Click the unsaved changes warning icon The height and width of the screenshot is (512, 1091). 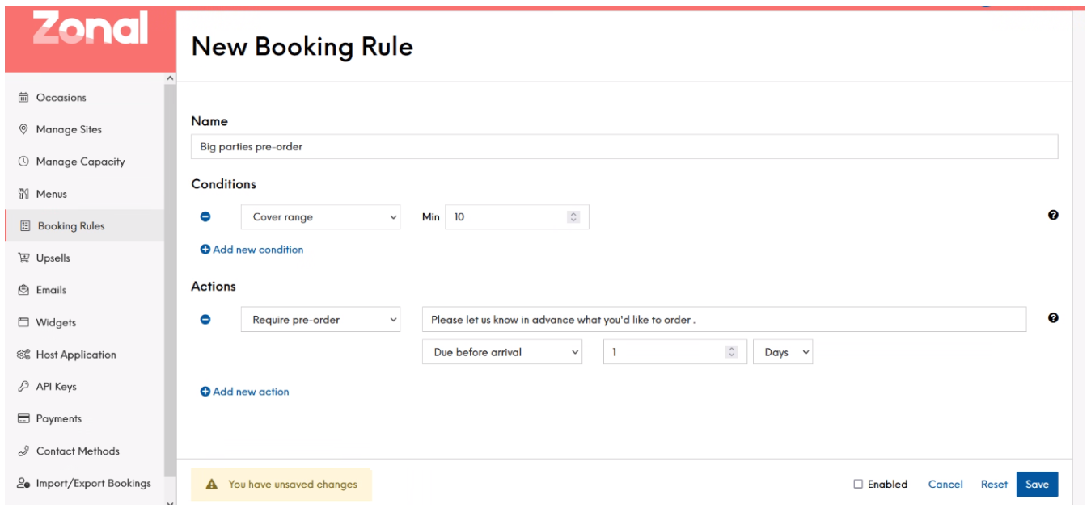[212, 485]
